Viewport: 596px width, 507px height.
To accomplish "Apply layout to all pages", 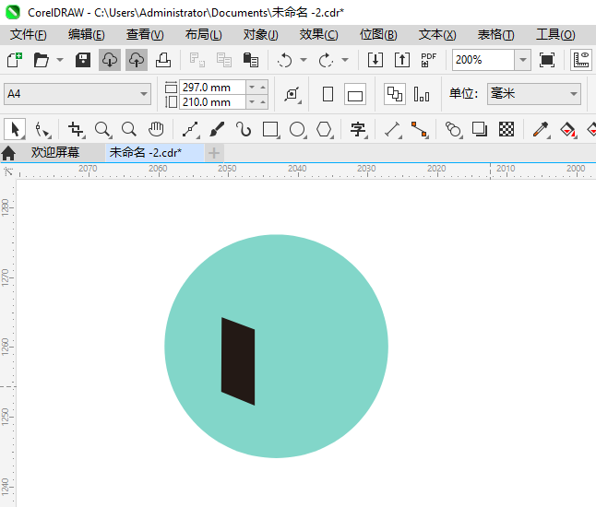I will 395,94.
